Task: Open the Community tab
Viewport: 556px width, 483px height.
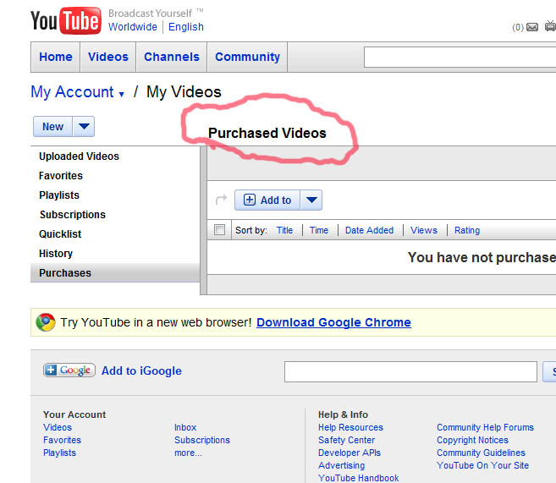Action: click(x=247, y=57)
